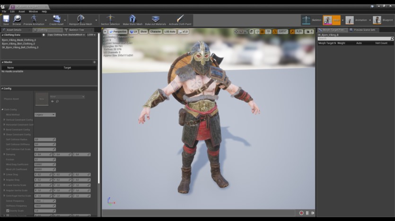This screenshot has height=221, width=395.
Task: Collapse the Config section
Action: point(2,89)
